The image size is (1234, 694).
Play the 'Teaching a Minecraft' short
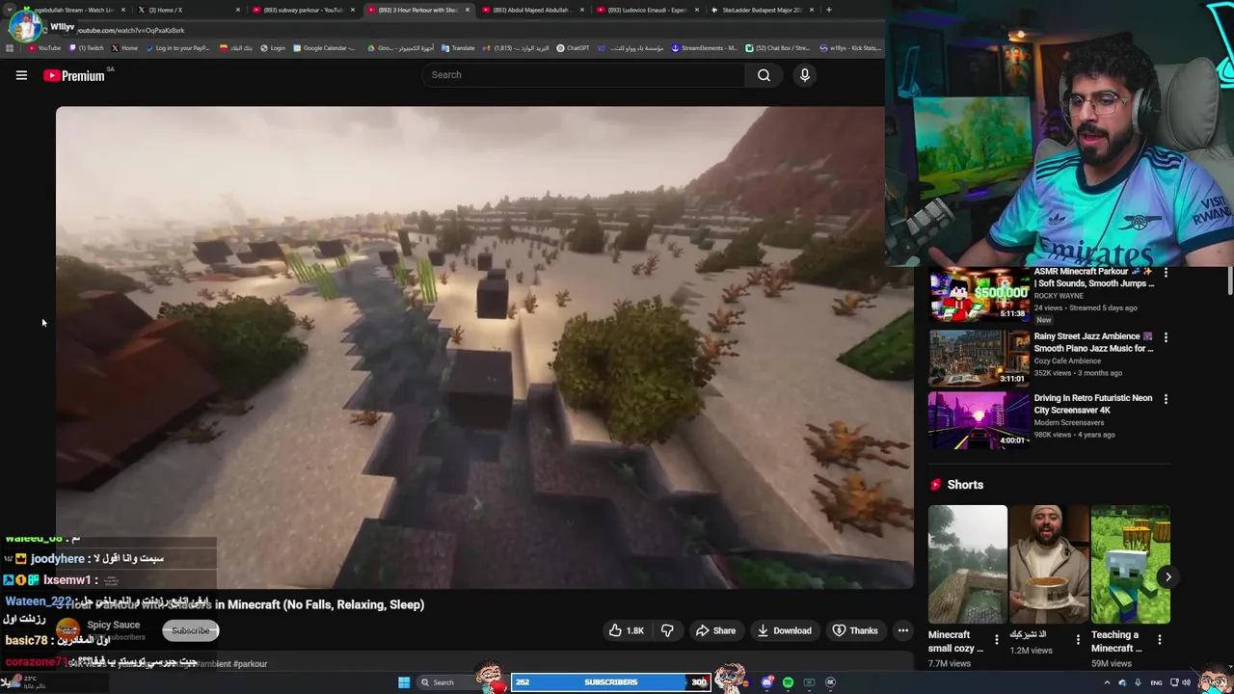click(x=1130, y=565)
